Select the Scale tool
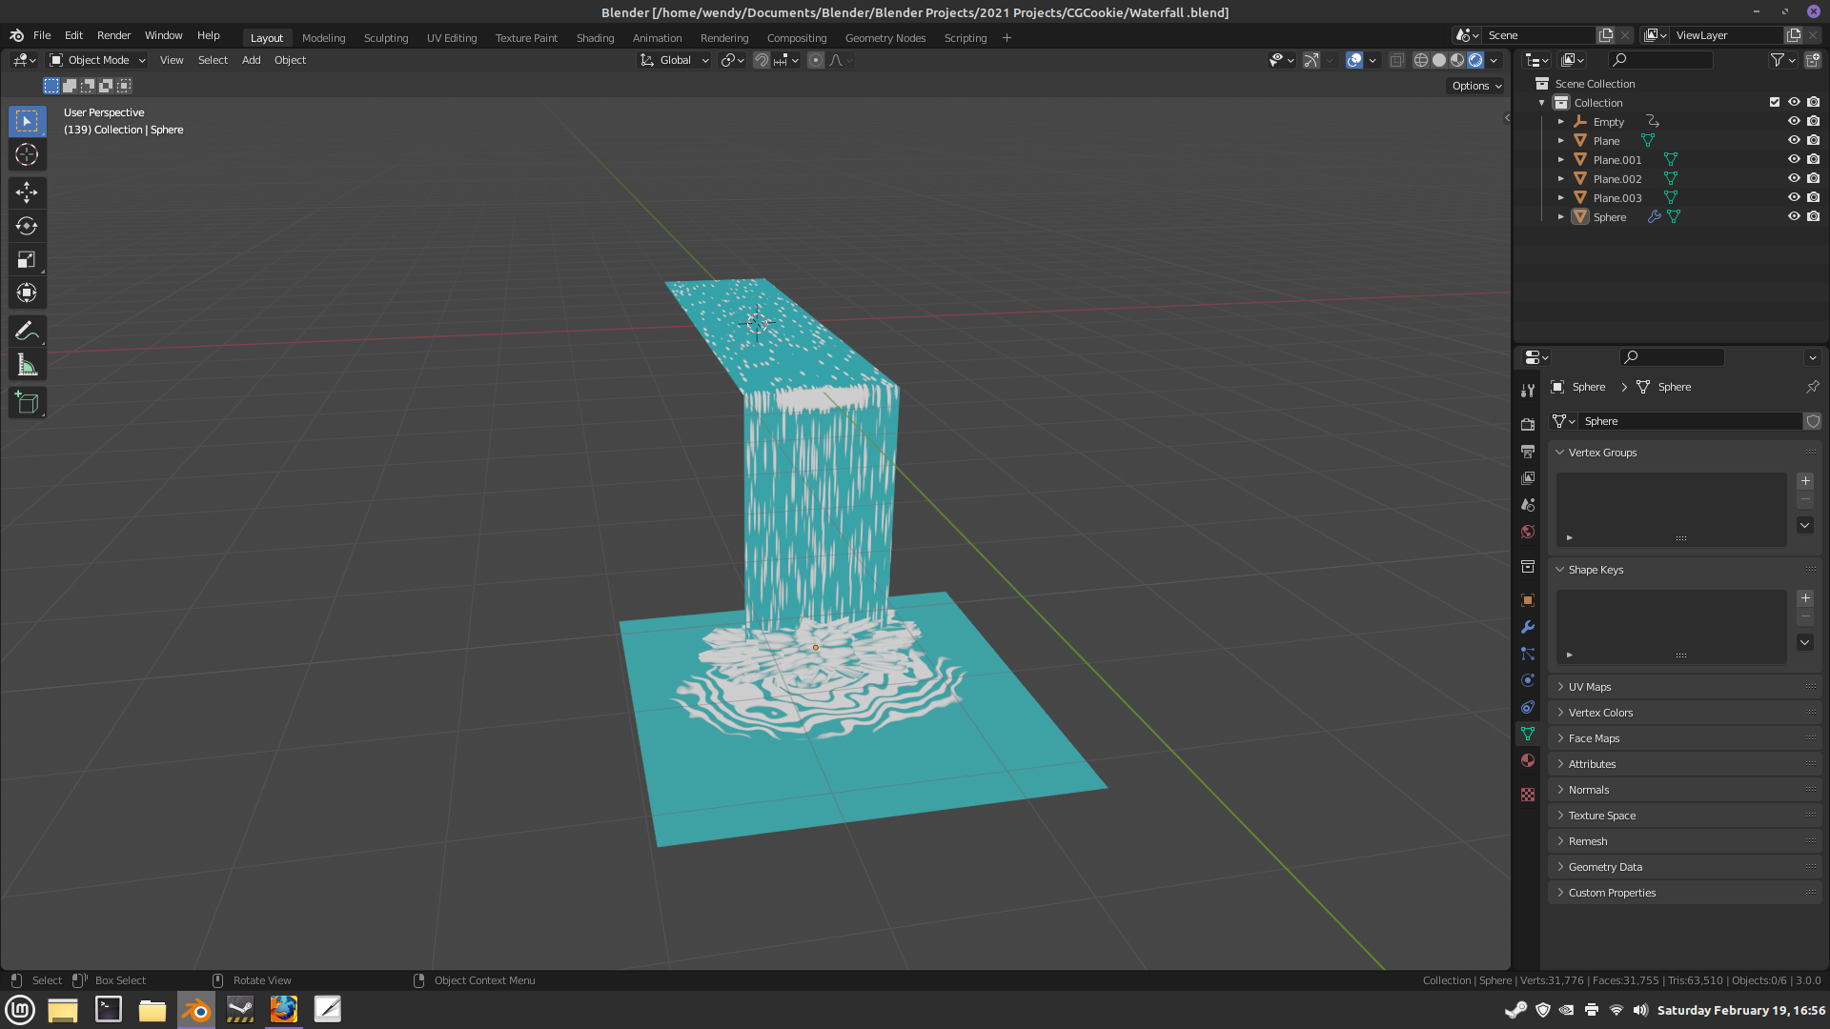1830x1029 pixels. [27, 259]
